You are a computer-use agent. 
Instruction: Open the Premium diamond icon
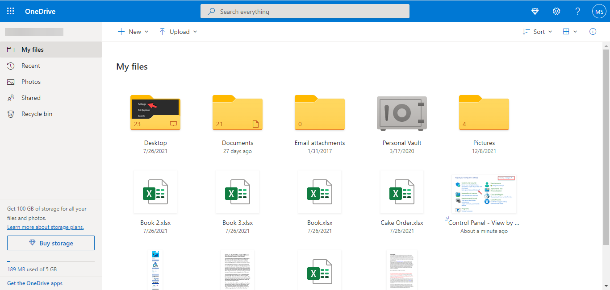pyautogui.click(x=535, y=11)
